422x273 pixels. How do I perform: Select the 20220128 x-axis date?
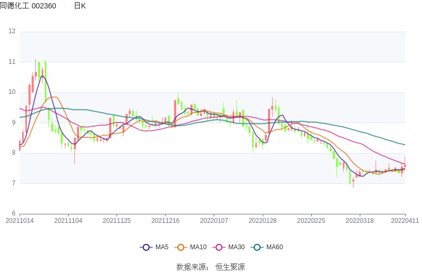click(x=263, y=221)
